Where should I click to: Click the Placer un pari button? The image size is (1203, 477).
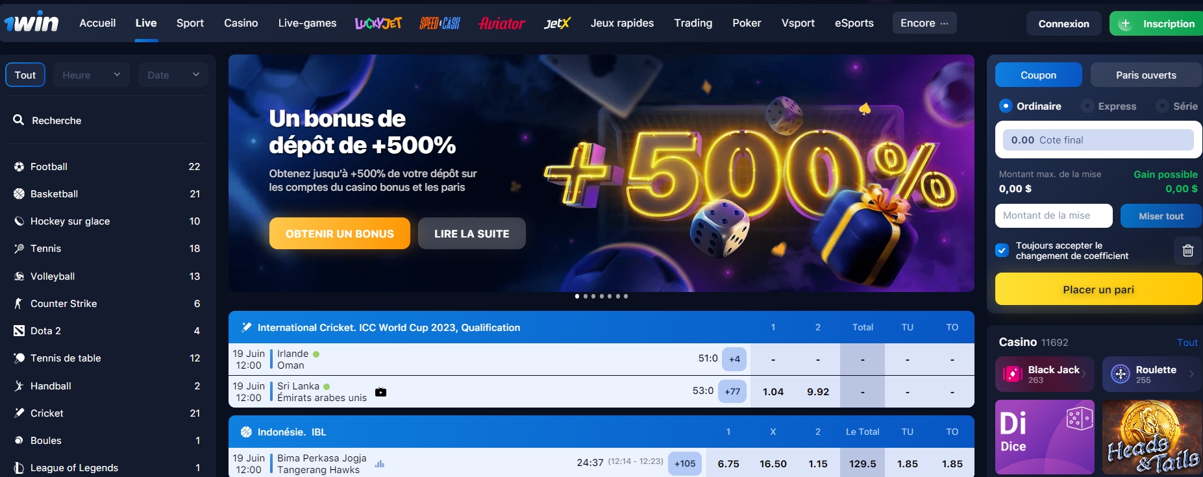[x=1098, y=289]
